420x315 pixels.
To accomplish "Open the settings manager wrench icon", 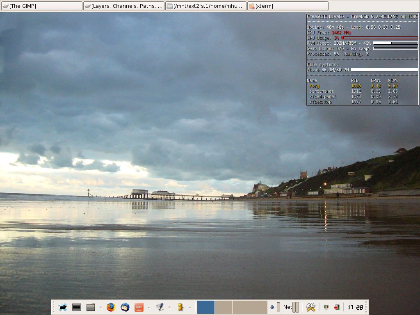I will (310, 307).
